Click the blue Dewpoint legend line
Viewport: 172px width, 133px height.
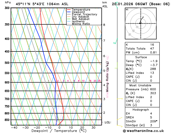[x=69, y=12]
